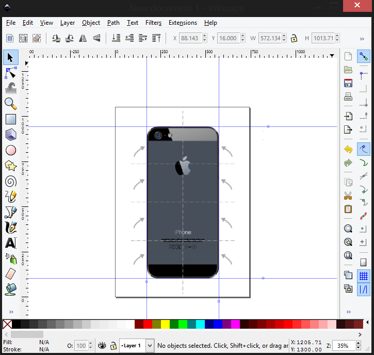The width and height of the screenshot is (374, 355).
Task: Select the Ellipse circle tool
Action: click(x=10, y=150)
